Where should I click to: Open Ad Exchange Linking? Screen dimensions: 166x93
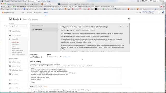tap(17, 70)
